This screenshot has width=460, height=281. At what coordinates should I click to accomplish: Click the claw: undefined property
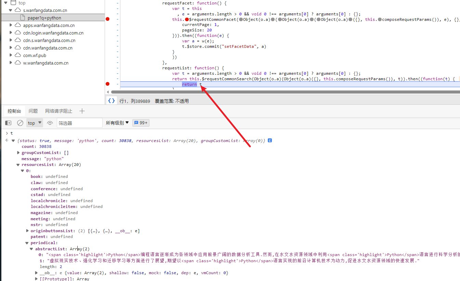[x=49, y=183]
